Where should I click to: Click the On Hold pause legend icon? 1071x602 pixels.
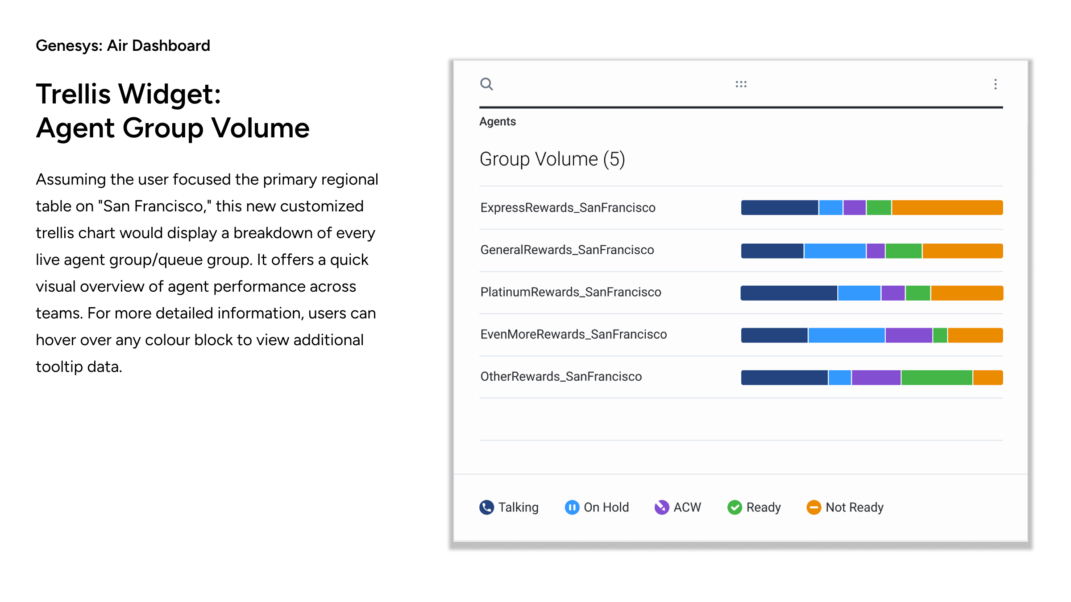click(x=572, y=507)
